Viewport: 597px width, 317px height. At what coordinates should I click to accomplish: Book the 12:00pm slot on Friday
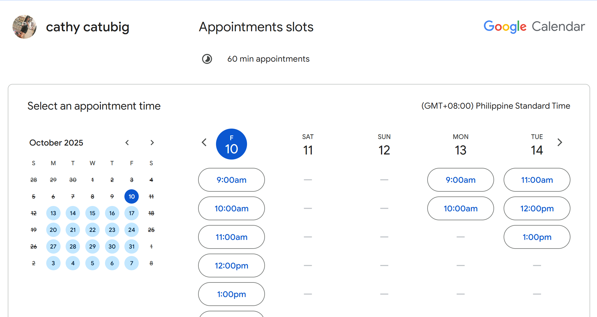pyautogui.click(x=232, y=266)
